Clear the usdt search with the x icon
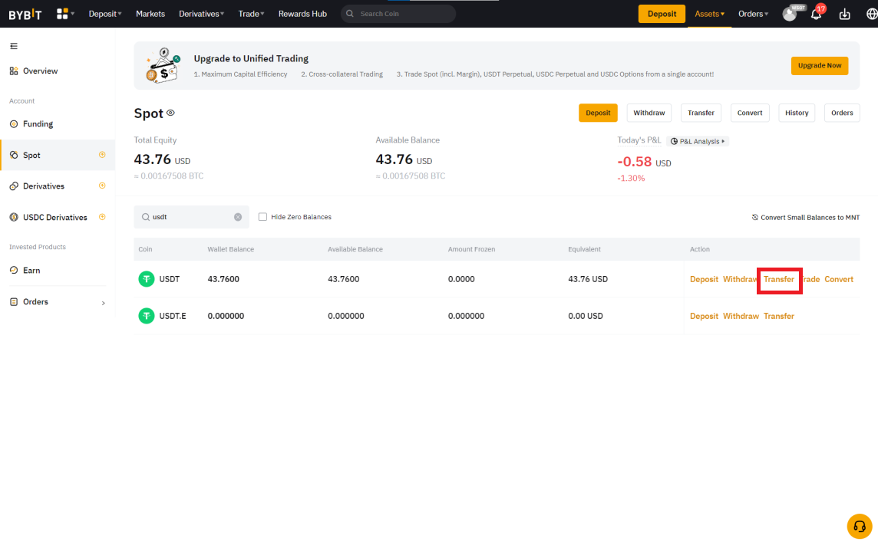The height and width of the screenshot is (552, 878). tap(238, 217)
